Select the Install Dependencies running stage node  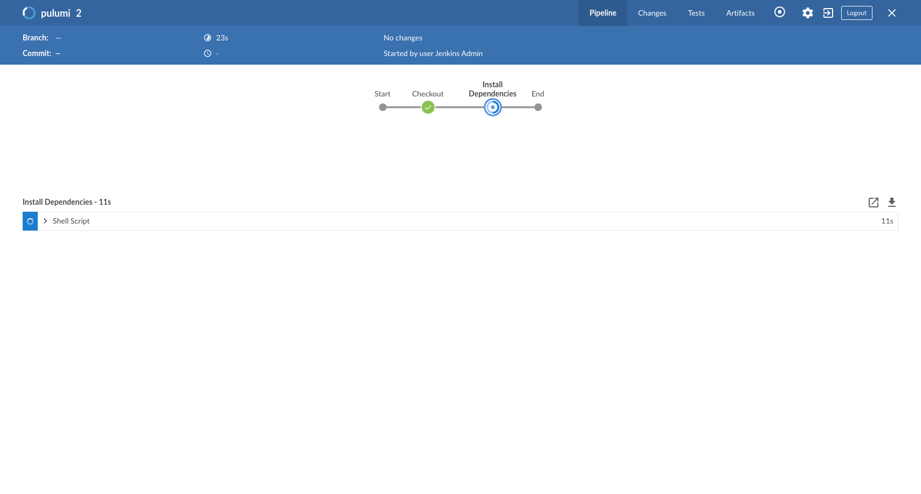click(x=493, y=107)
